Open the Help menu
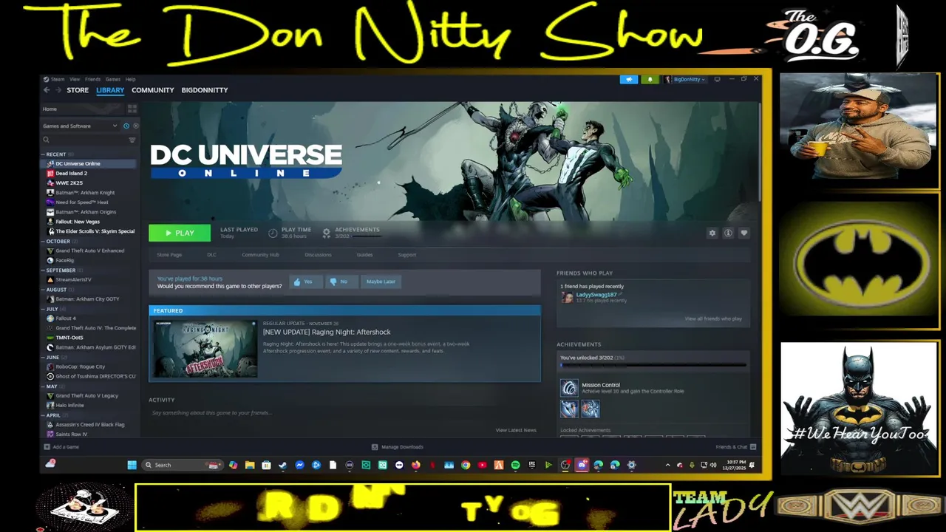The width and height of the screenshot is (946, 532). 130,79
